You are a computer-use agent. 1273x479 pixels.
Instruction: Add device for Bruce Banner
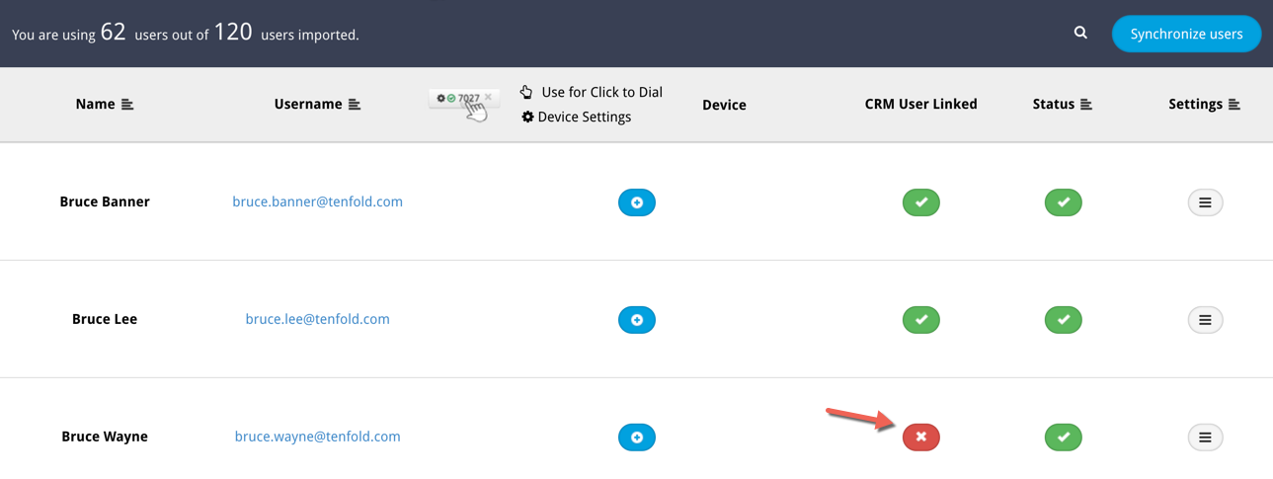[x=637, y=202]
